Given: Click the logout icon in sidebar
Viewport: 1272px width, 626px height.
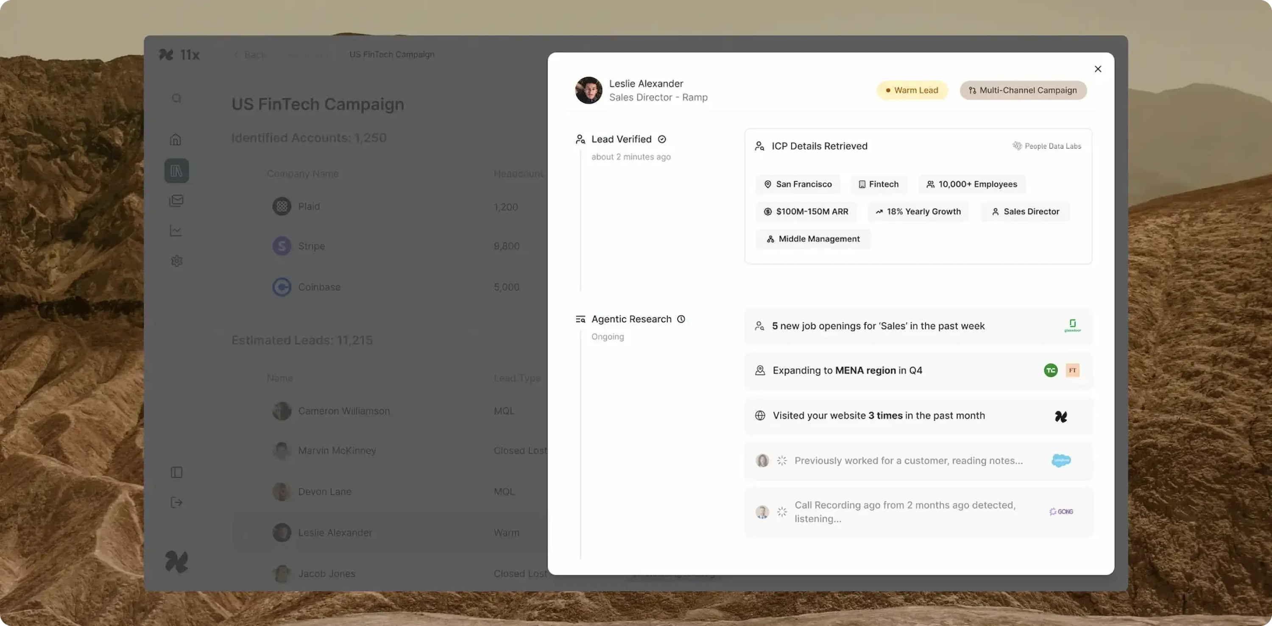Looking at the screenshot, I should [176, 503].
